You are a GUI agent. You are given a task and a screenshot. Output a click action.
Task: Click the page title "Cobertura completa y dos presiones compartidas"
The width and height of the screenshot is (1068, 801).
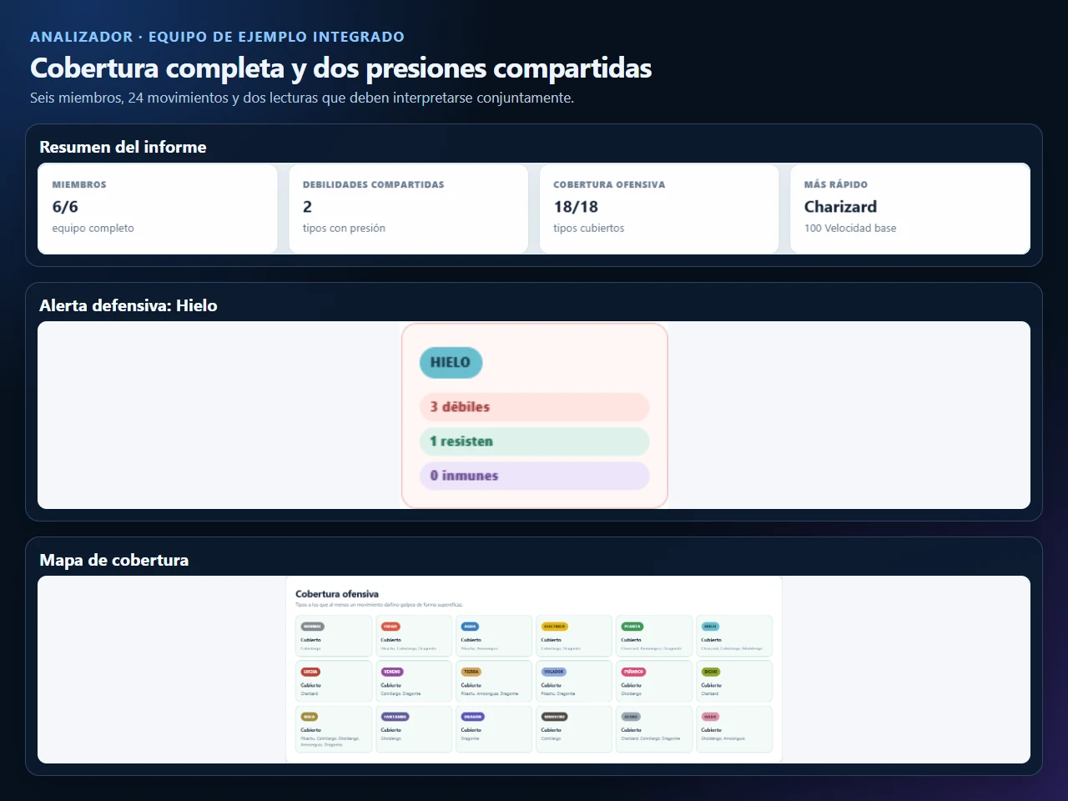pos(340,68)
